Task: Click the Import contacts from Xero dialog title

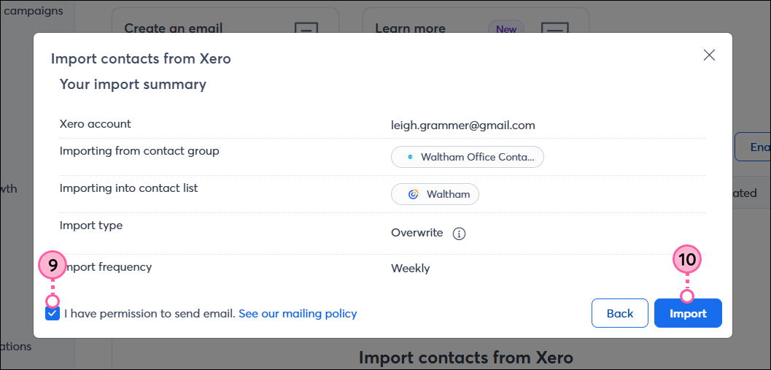Action: (x=141, y=59)
